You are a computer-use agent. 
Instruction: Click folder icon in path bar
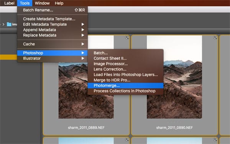click(9, 24)
